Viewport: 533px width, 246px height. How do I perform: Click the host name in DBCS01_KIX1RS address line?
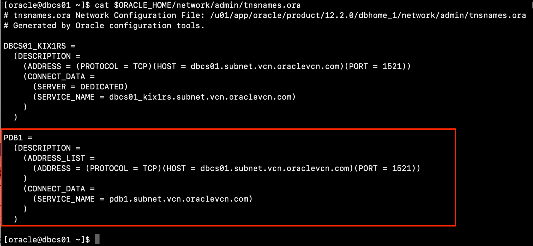[265, 66]
